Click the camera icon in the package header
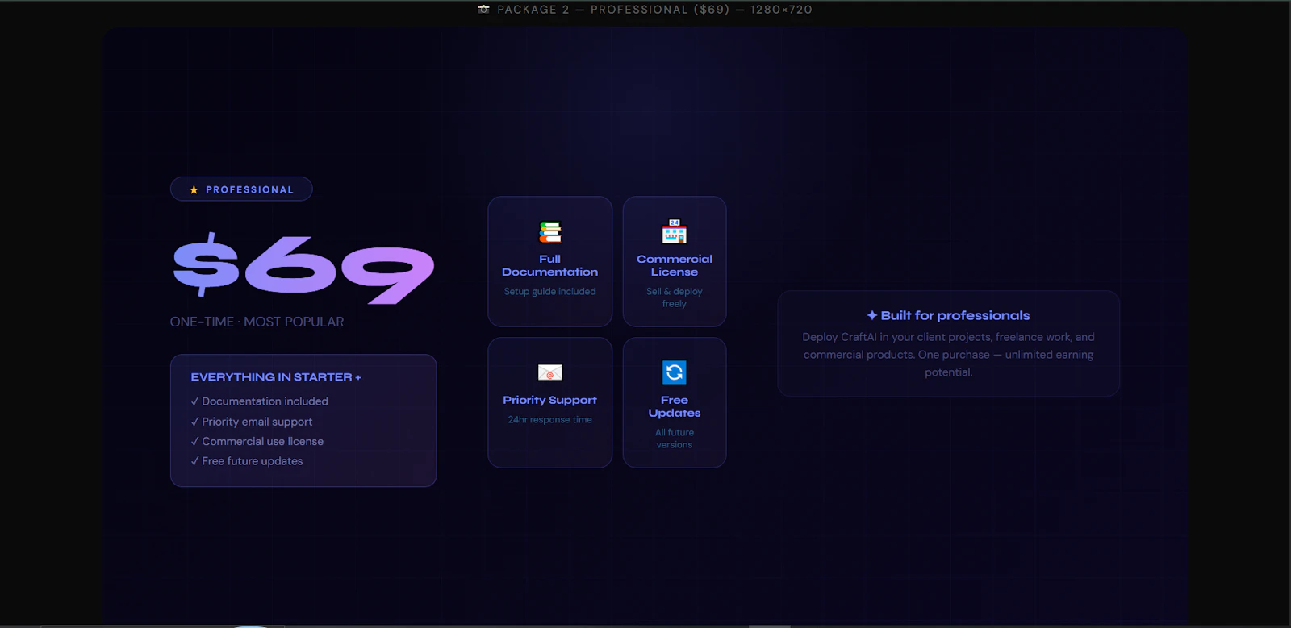 click(x=483, y=10)
